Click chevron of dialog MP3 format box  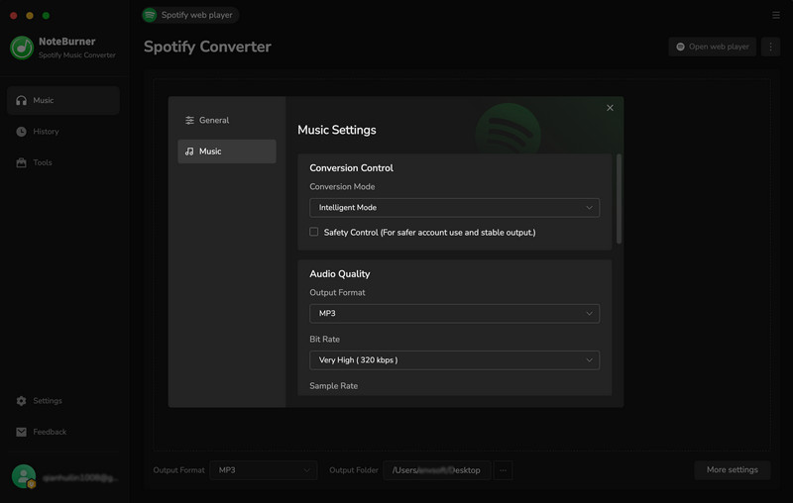pyautogui.click(x=589, y=314)
